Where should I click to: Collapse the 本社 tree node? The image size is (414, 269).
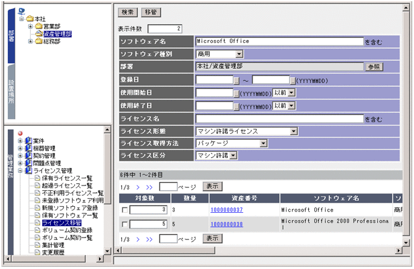(x=22, y=19)
